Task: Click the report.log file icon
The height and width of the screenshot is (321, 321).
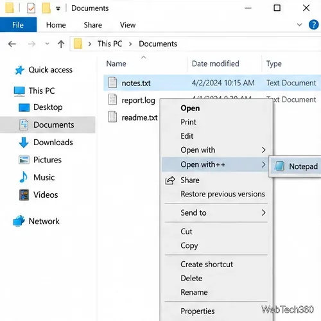Action: (x=112, y=100)
